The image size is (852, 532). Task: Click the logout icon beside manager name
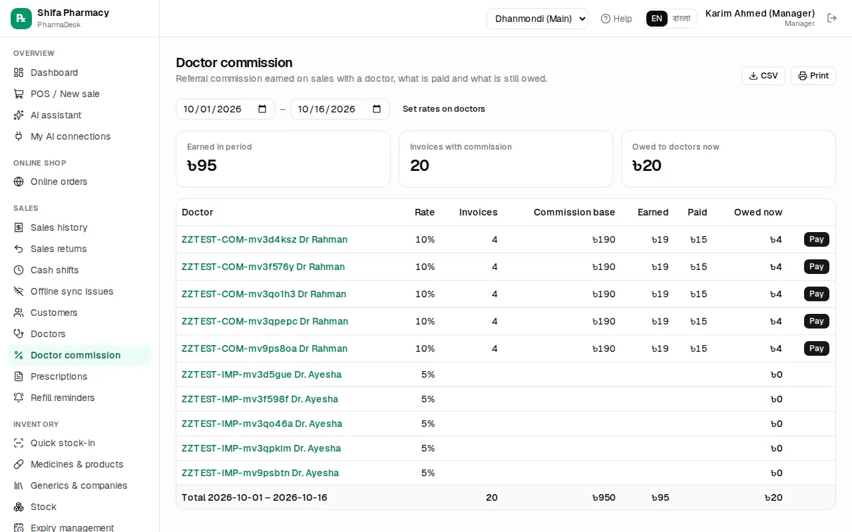coord(832,18)
